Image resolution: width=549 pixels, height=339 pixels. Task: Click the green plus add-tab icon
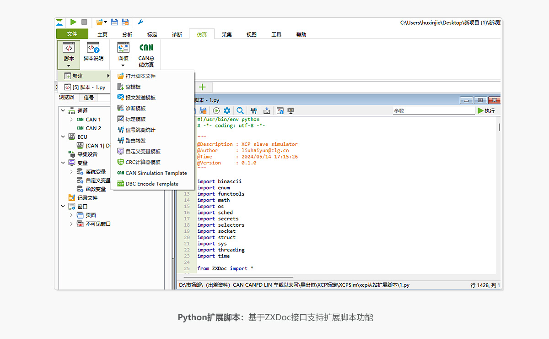[x=202, y=87]
